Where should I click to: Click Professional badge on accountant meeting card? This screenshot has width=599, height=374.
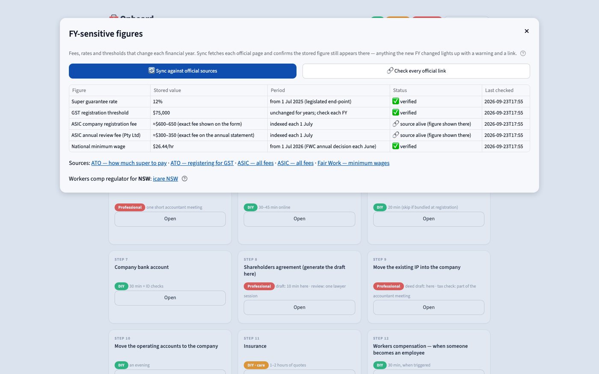click(x=130, y=207)
